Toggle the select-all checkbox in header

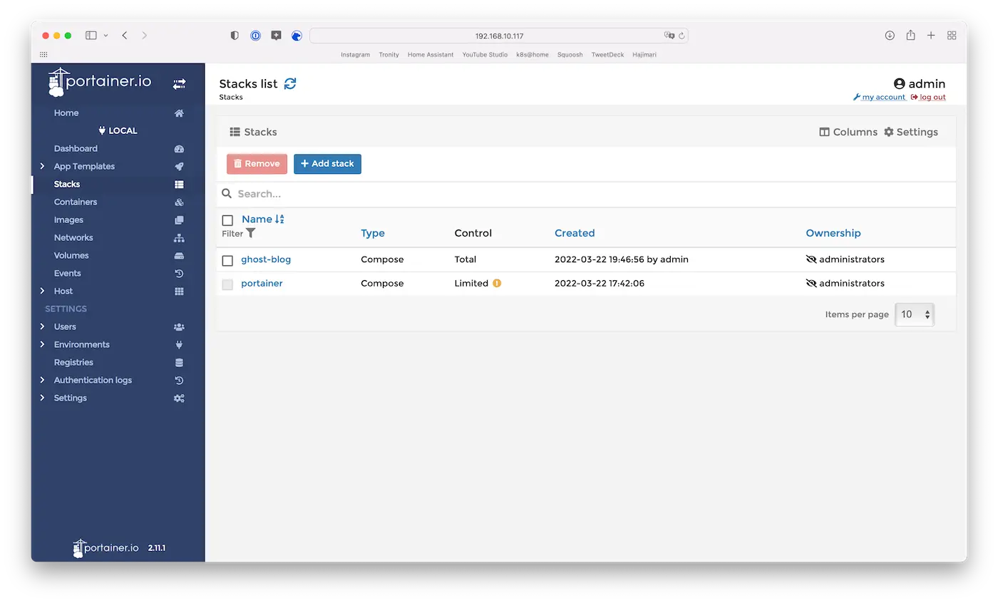click(227, 220)
